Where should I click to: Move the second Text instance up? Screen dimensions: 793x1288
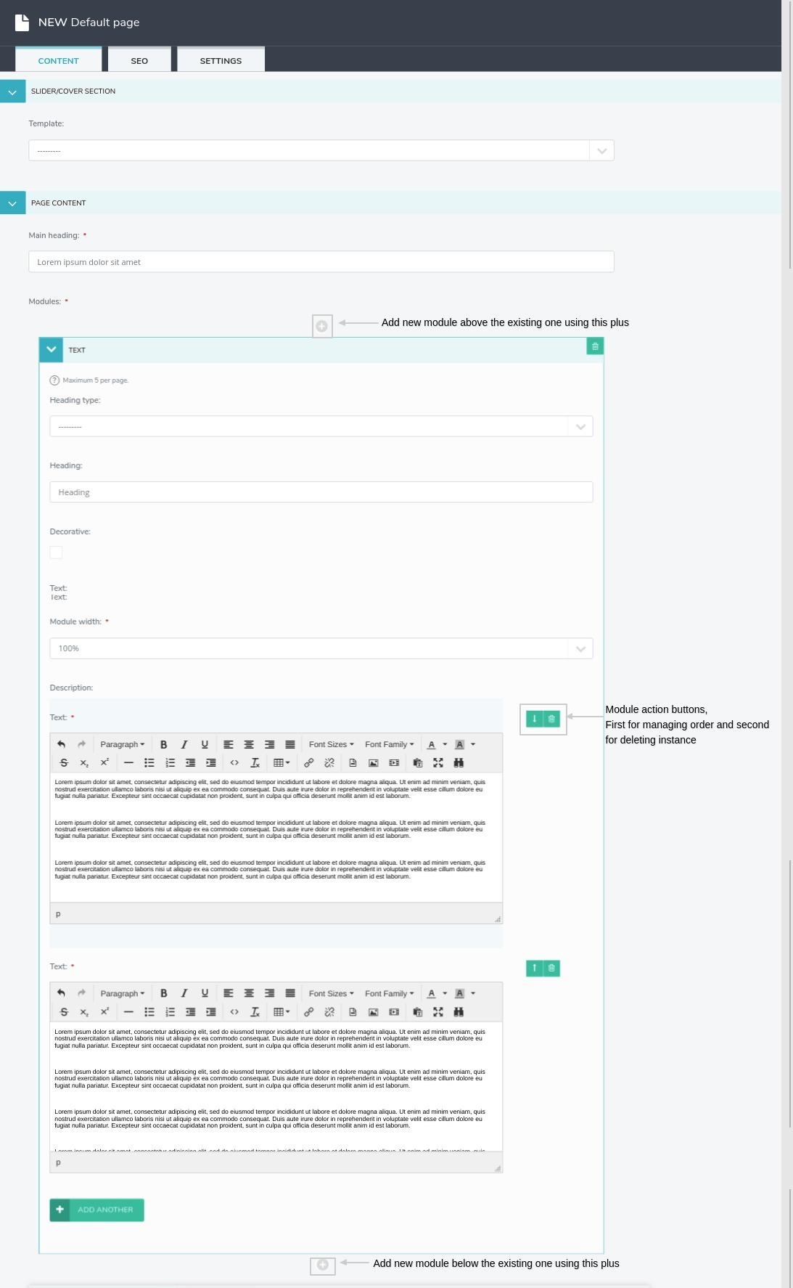tap(535, 968)
